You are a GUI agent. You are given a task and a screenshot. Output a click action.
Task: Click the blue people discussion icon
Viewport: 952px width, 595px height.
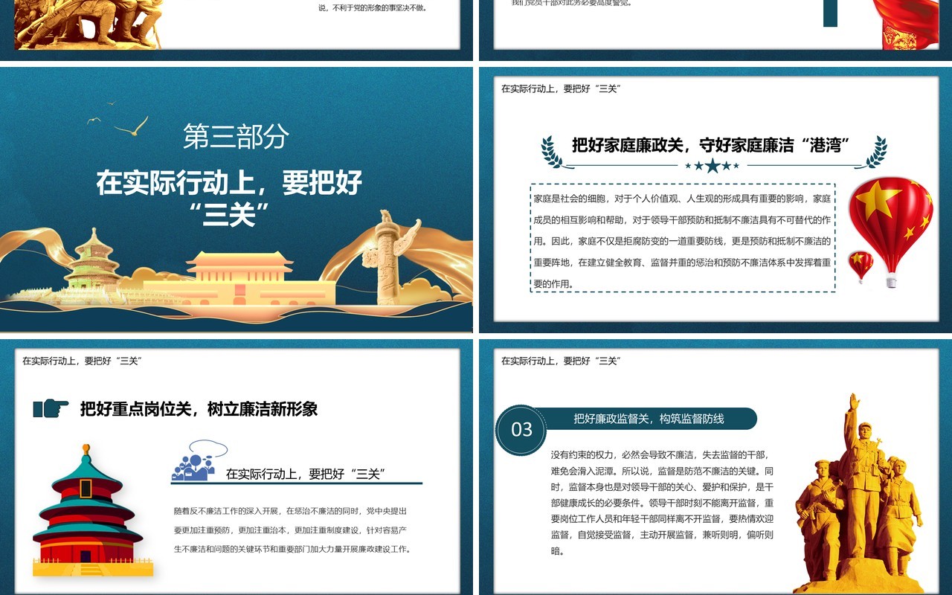pyautogui.click(x=199, y=460)
